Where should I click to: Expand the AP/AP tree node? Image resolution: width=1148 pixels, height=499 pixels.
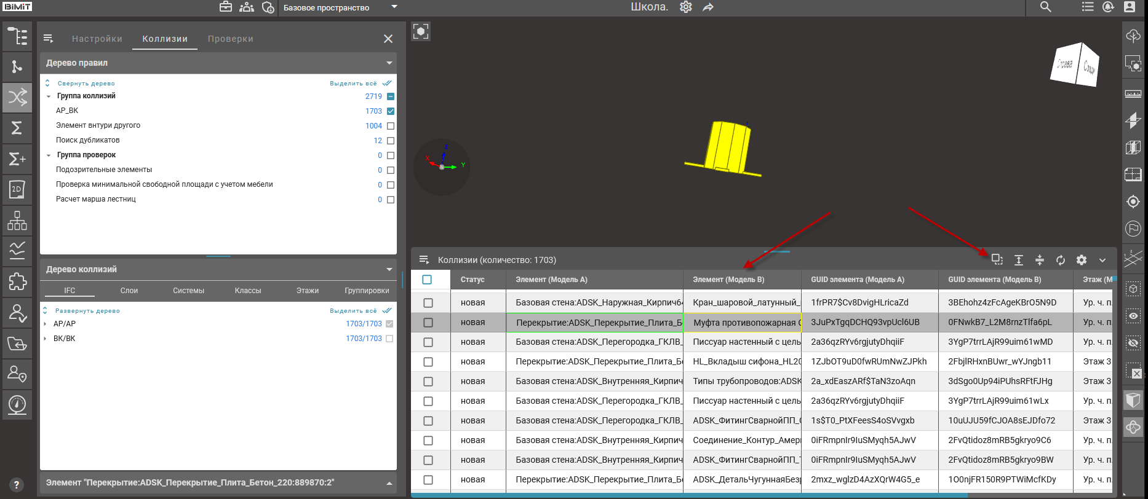[x=46, y=324]
